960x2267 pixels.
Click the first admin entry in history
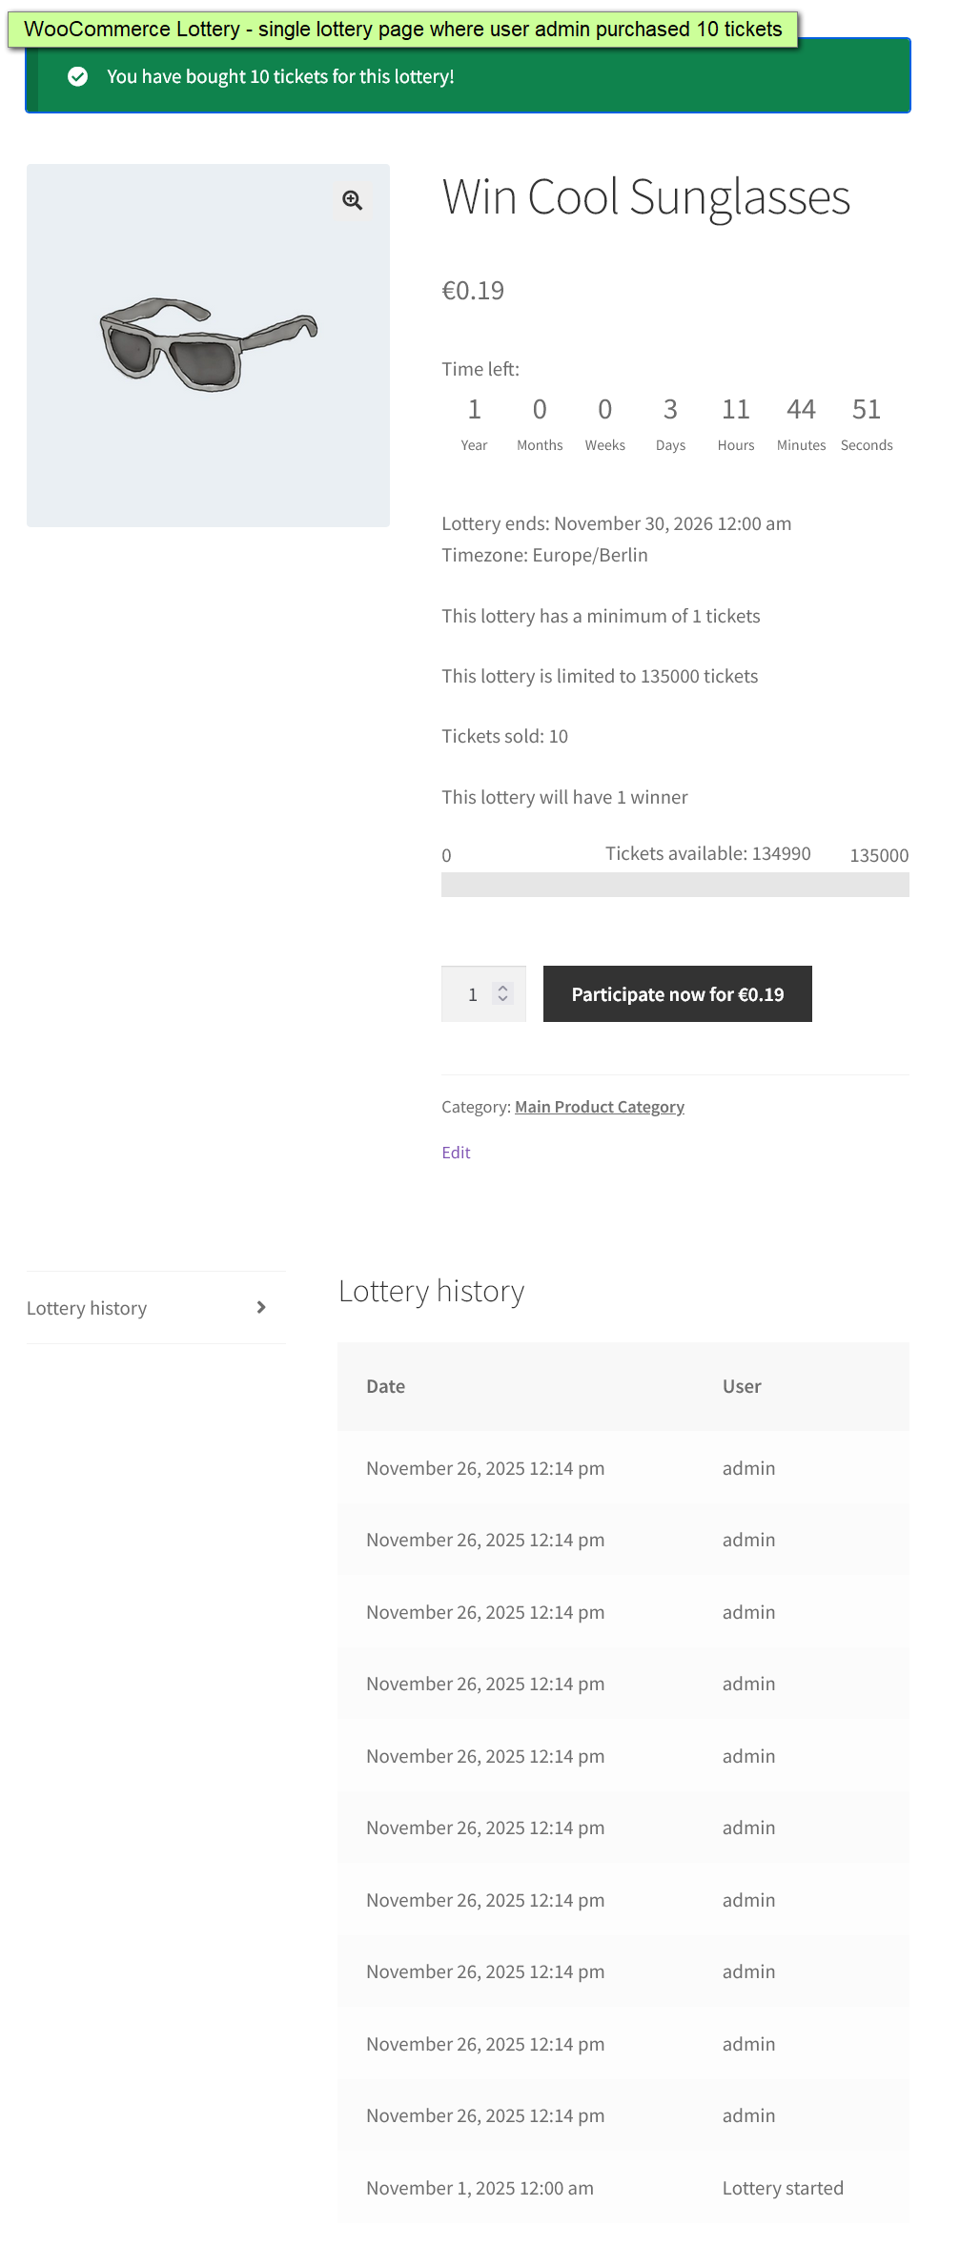pos(748,1468)
